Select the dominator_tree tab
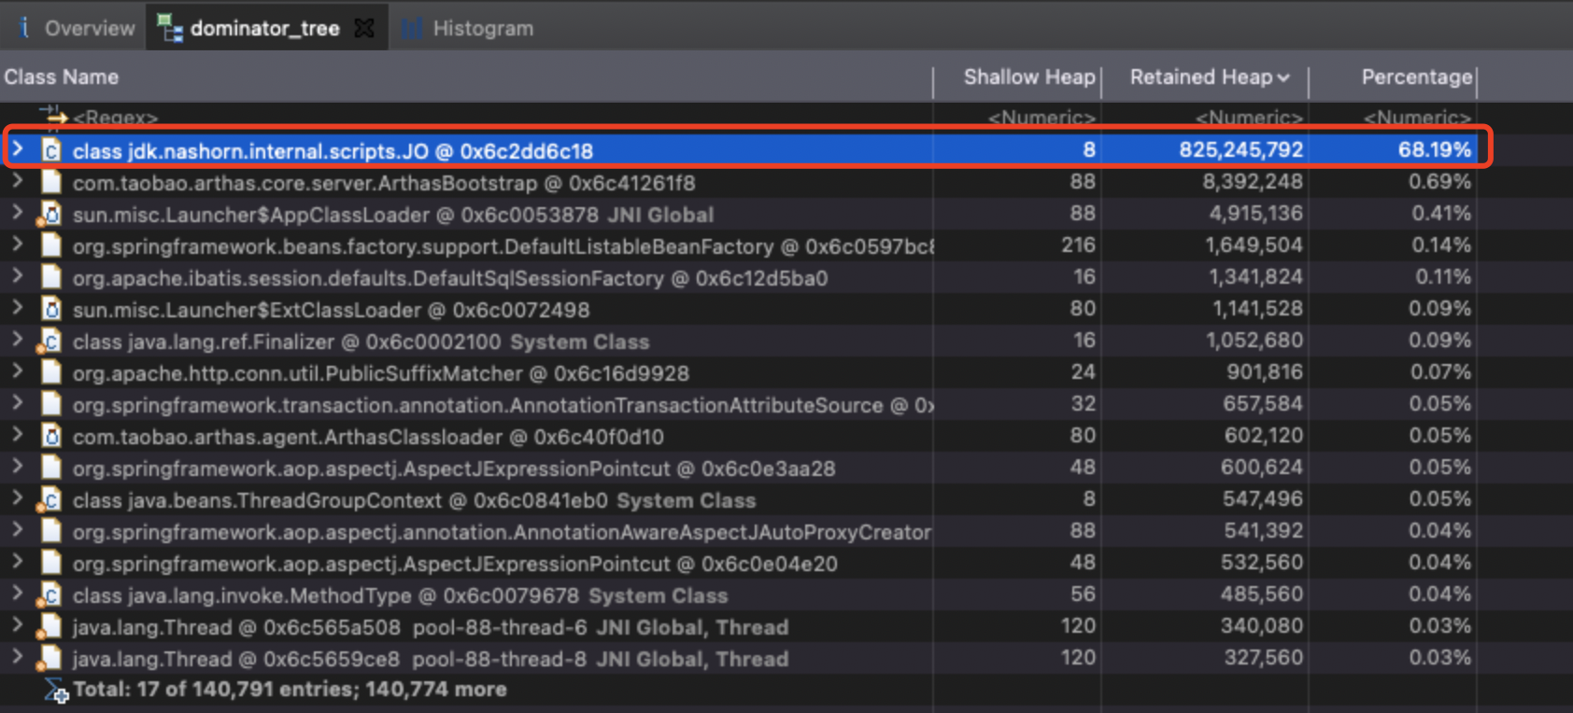Image resolution: width=1573 pixels, height=713 pixels. [x=264, y=28]
